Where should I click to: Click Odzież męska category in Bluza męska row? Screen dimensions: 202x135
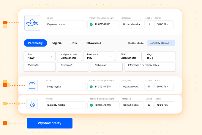click(132, 87)
